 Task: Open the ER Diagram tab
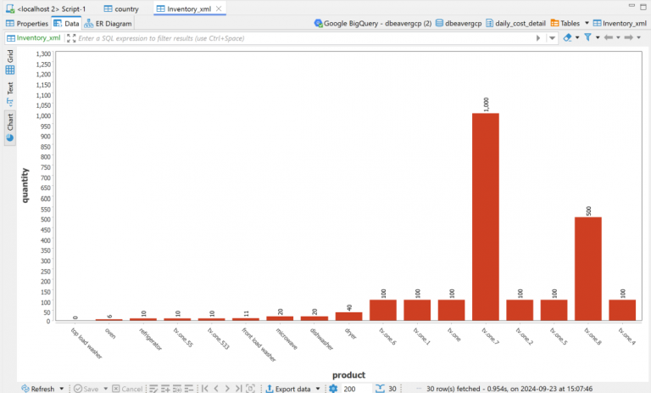pyautogui.click(x=107, y=24)
